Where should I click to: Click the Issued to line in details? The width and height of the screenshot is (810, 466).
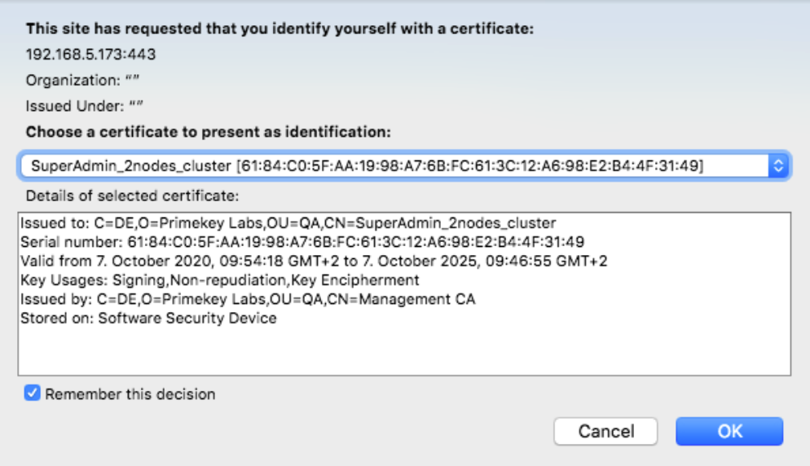288,223
